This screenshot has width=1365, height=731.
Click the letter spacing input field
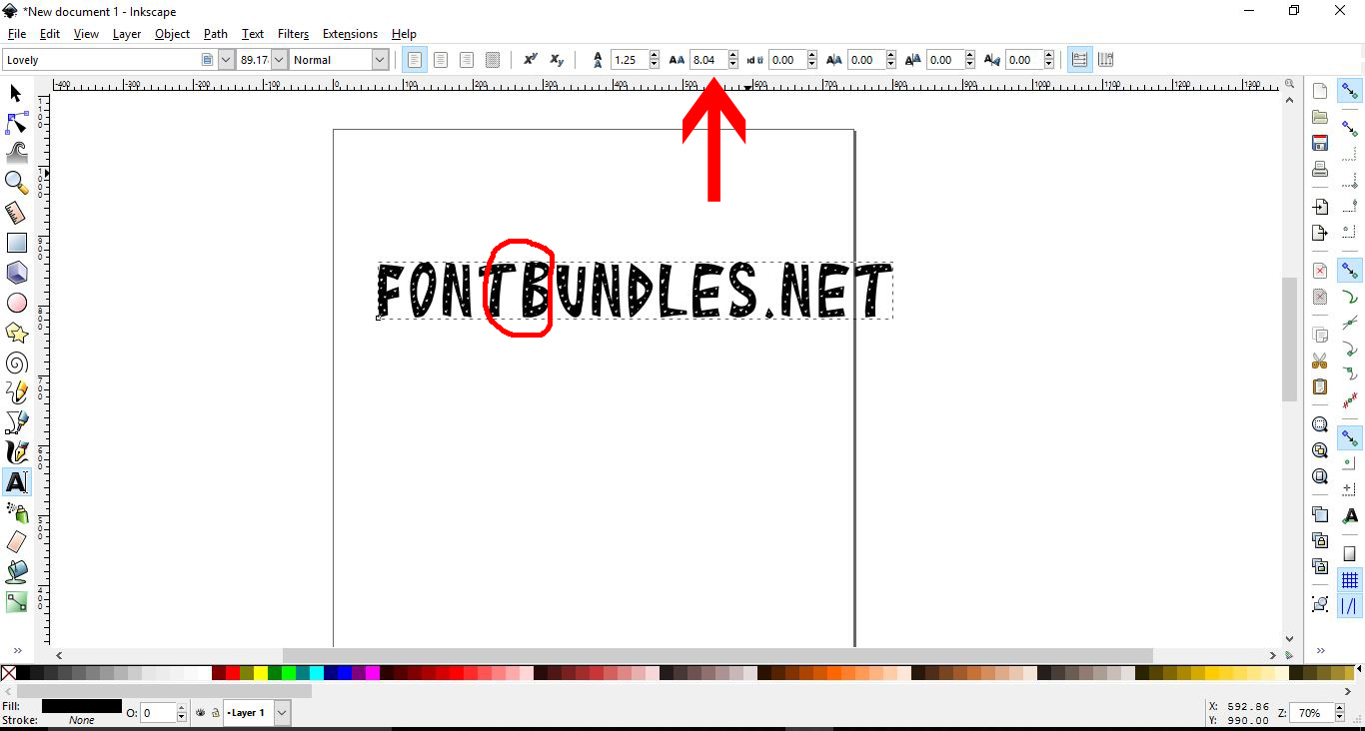pyautogui.click(x=707, y=60)
